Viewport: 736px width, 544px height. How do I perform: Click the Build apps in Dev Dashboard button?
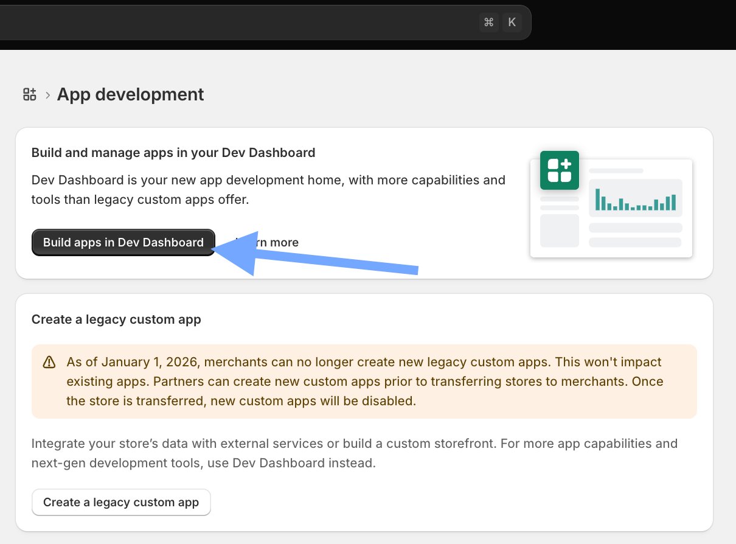(x=123, y=242)
